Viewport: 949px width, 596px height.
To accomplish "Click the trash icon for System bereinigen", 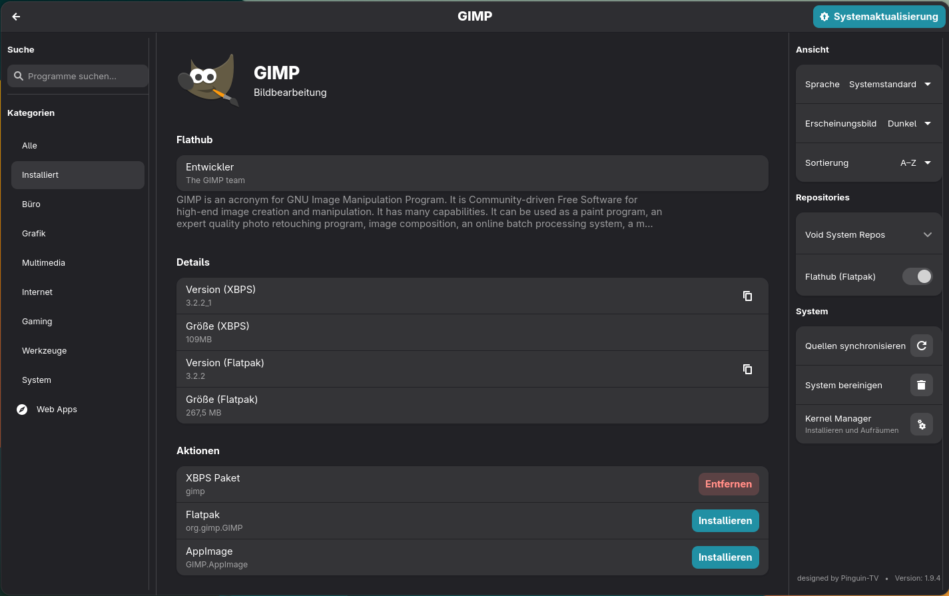I will coord(922,385).
